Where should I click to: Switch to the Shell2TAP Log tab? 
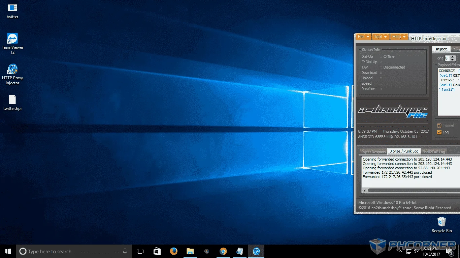coord(433,152)
